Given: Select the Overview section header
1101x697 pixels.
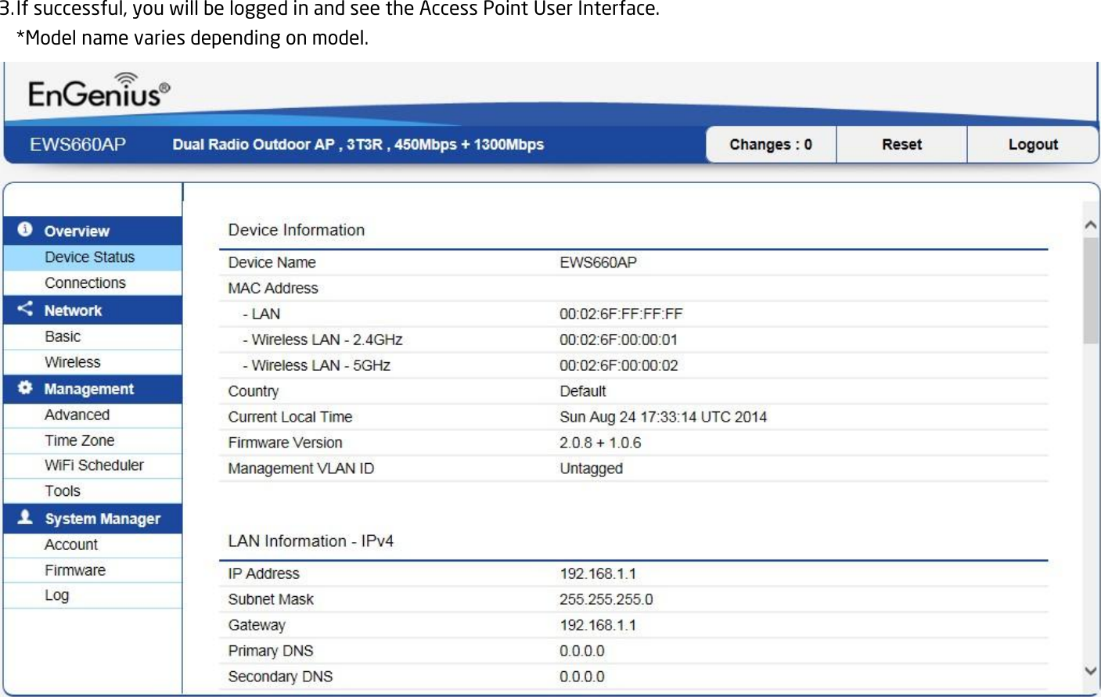Looking at the screenshot, I should pos(92,231).
